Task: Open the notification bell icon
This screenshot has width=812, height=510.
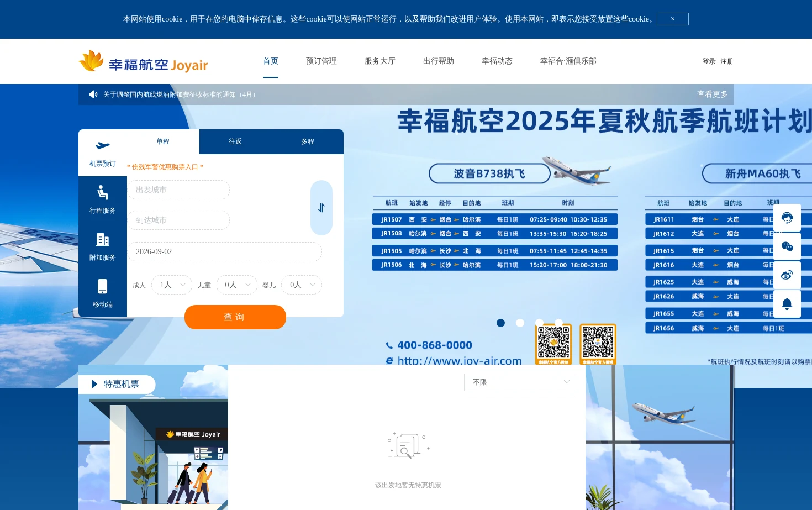Action: [x=787, y=303]
